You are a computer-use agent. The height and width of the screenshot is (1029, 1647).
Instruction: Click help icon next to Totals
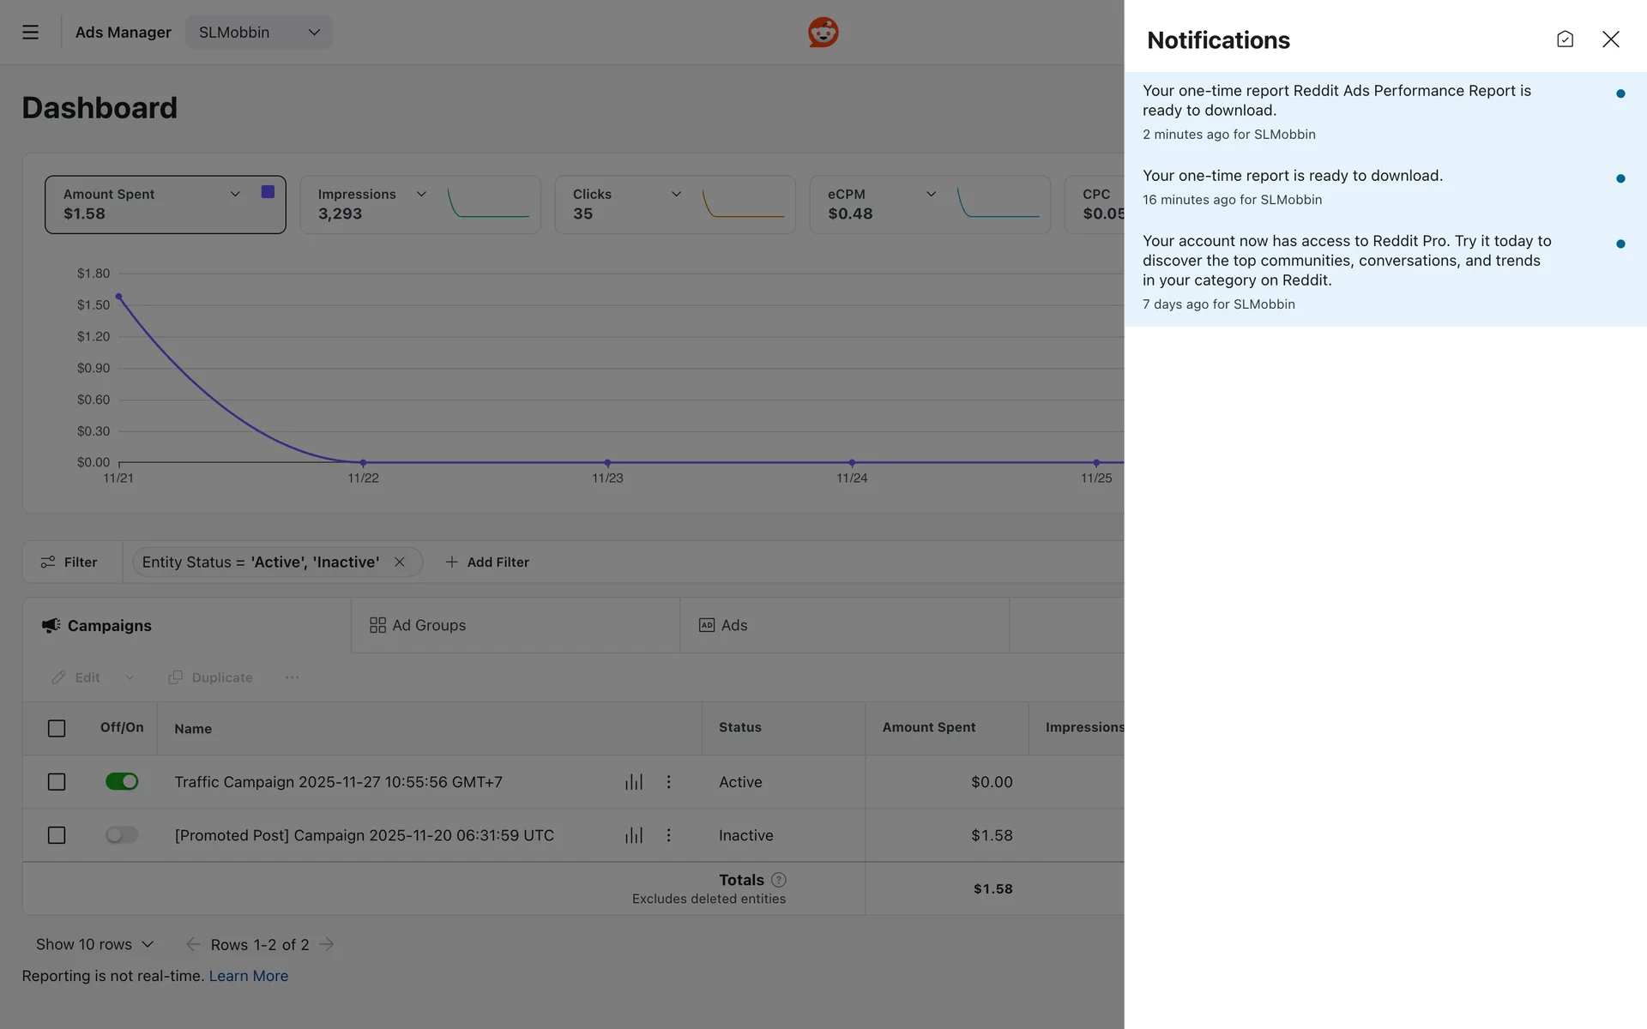click(779, 880)
